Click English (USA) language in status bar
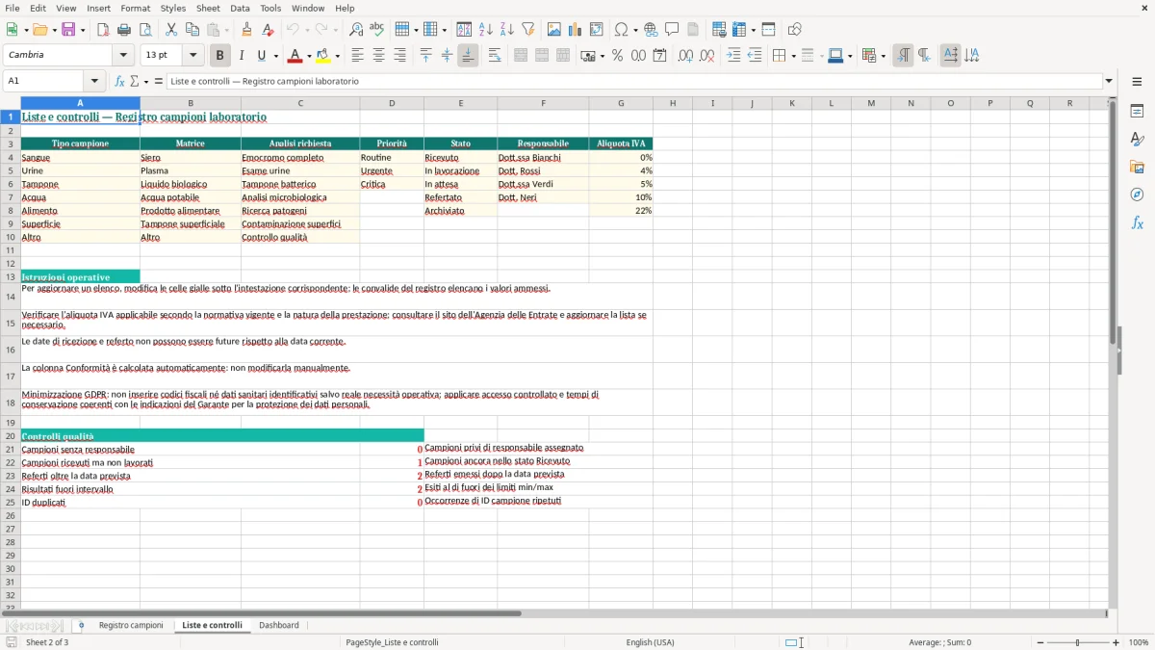 point(650,642)
